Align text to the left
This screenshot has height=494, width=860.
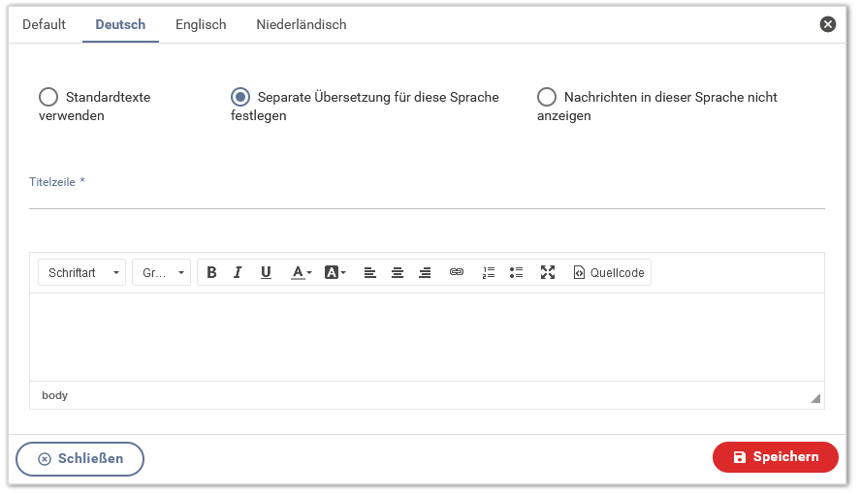(369, 273)
